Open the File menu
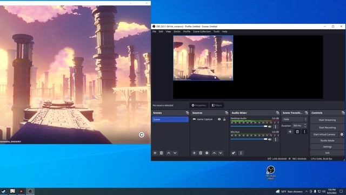Viewport: 346px width, 195px height. point(154,31)
